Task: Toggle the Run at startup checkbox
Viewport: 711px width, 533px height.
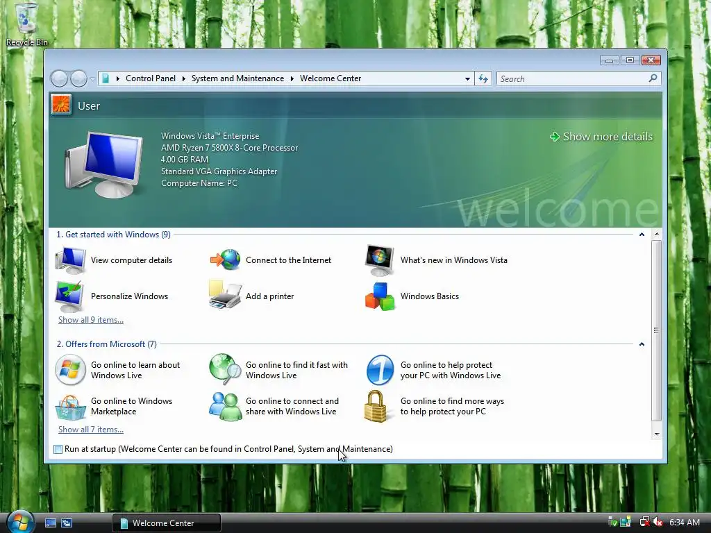Action: click(x=58, y=449)
